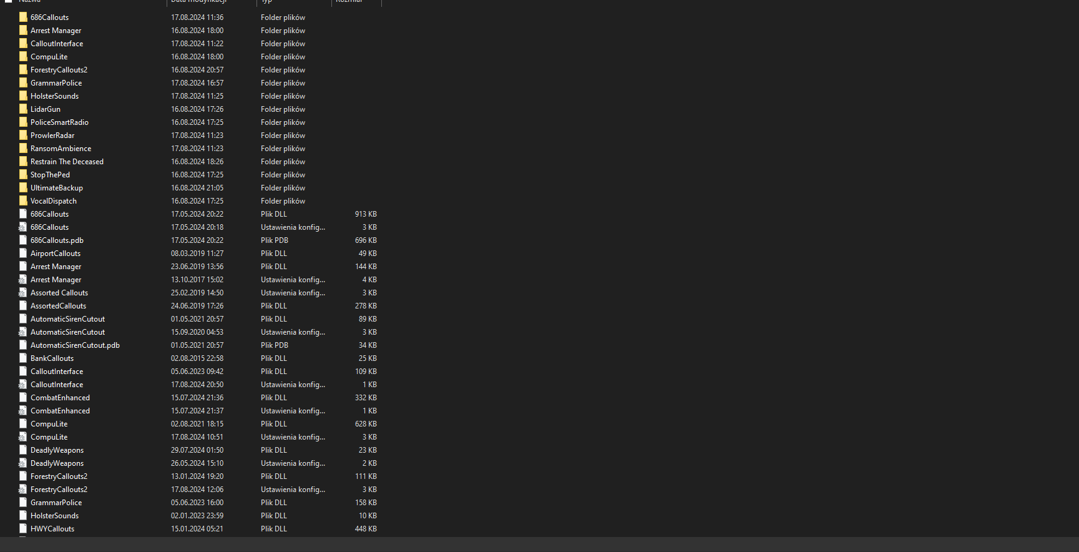Click the HolsterSounds folder icon

click(x=23, y=96)
